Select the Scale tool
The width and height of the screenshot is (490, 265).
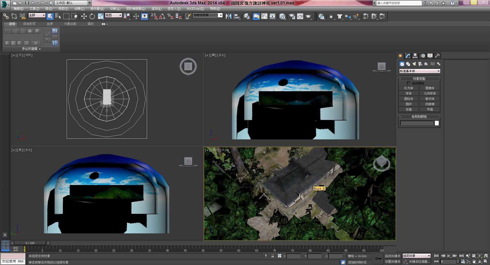[101, 16]
